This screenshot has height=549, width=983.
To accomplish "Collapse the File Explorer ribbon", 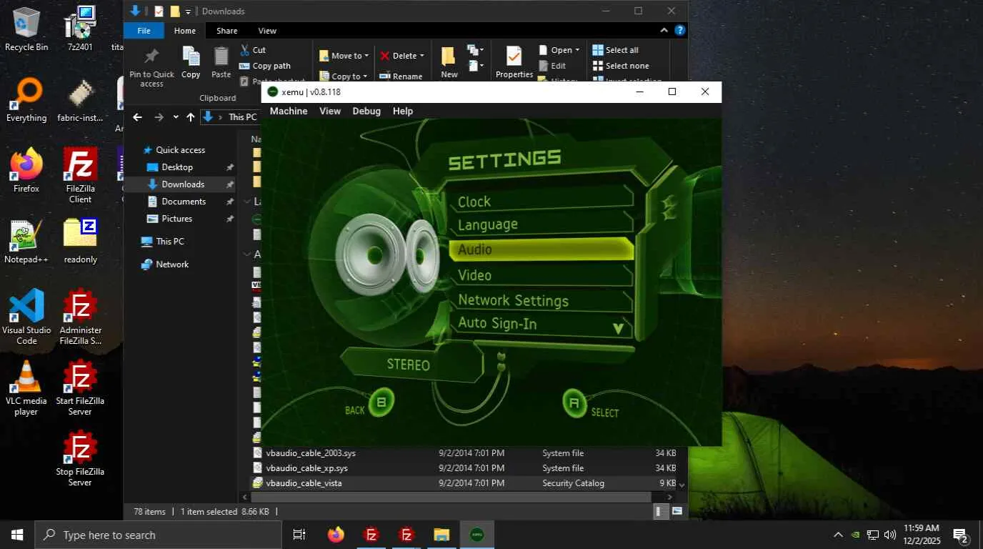I will 664,30.
